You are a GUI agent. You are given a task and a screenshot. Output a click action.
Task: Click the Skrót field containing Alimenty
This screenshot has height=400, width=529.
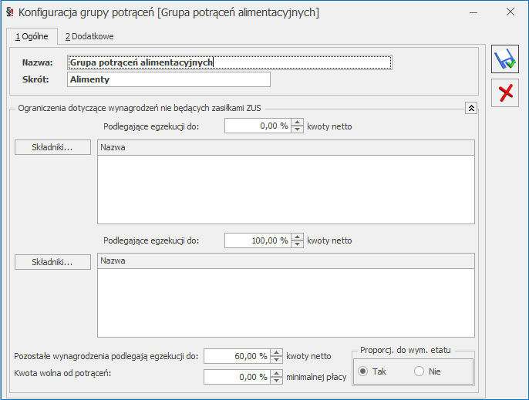(168, 79)
